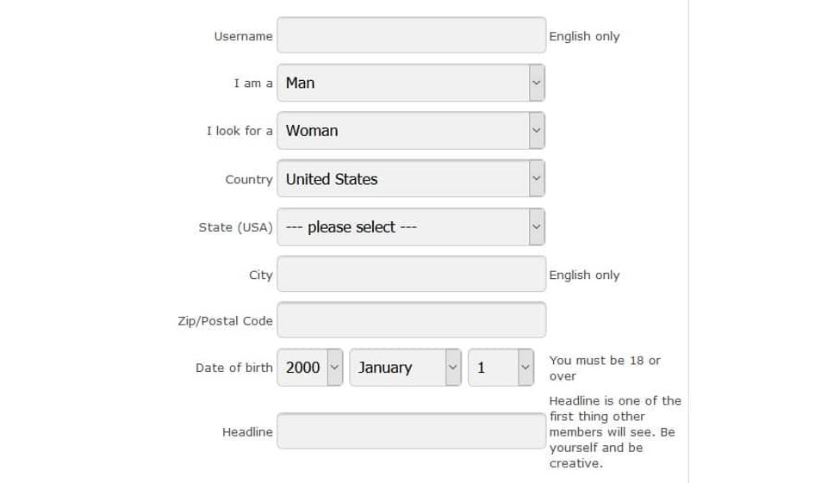This screenshot has height=483, width=827.
Task: Click the Headline input field
Action: tap(411, 431)
